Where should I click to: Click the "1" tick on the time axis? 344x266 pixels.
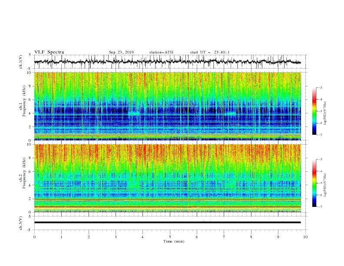[61, 237]
